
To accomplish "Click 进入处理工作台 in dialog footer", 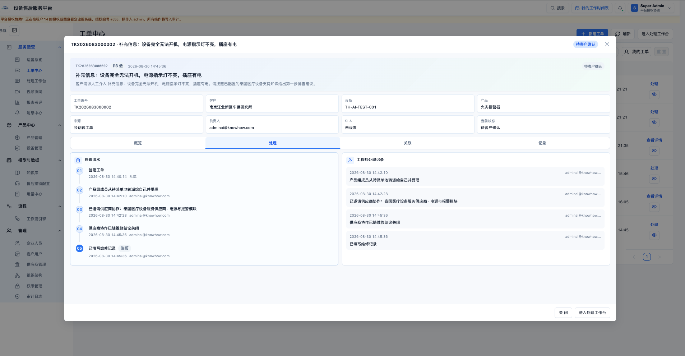I will [592, 313].
